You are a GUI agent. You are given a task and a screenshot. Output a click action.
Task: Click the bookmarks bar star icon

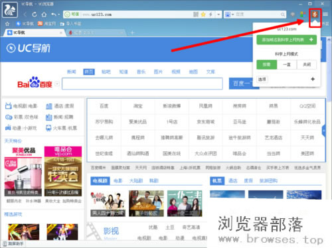(x=7, y=24)
